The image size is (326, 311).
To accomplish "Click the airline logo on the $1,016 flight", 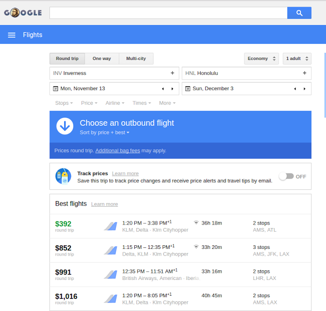I will point(111,299).
